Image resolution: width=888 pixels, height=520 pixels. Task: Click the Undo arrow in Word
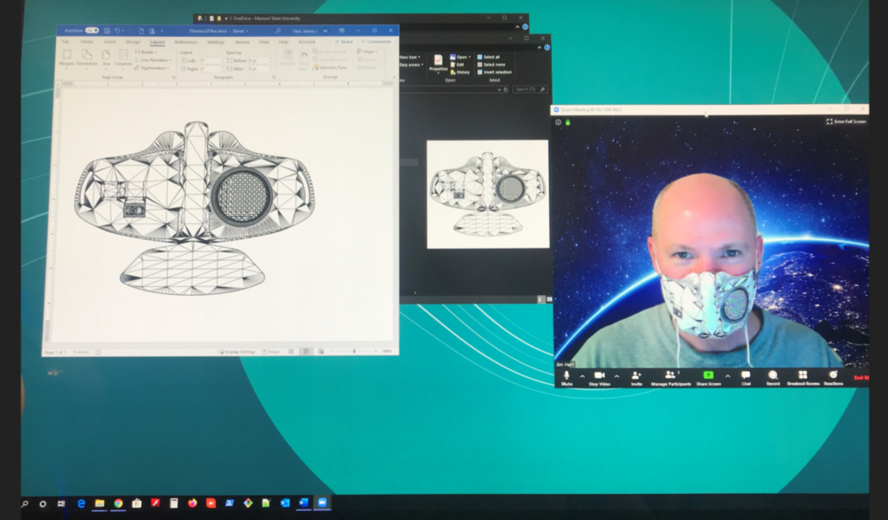[x=117, y=31]
